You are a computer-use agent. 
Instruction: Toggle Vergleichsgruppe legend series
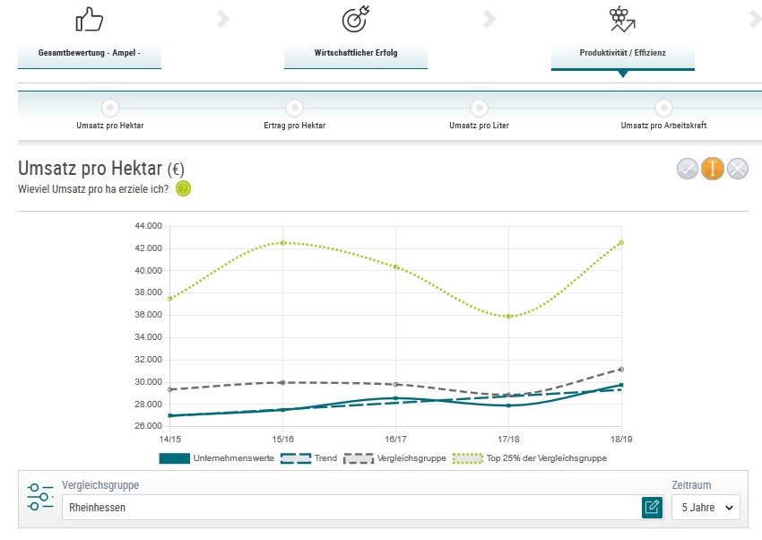(x=394, y=458)
